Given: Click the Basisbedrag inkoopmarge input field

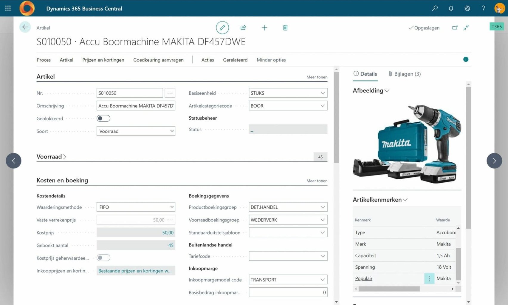Looking at the screenshot, I should click(288, 292).
